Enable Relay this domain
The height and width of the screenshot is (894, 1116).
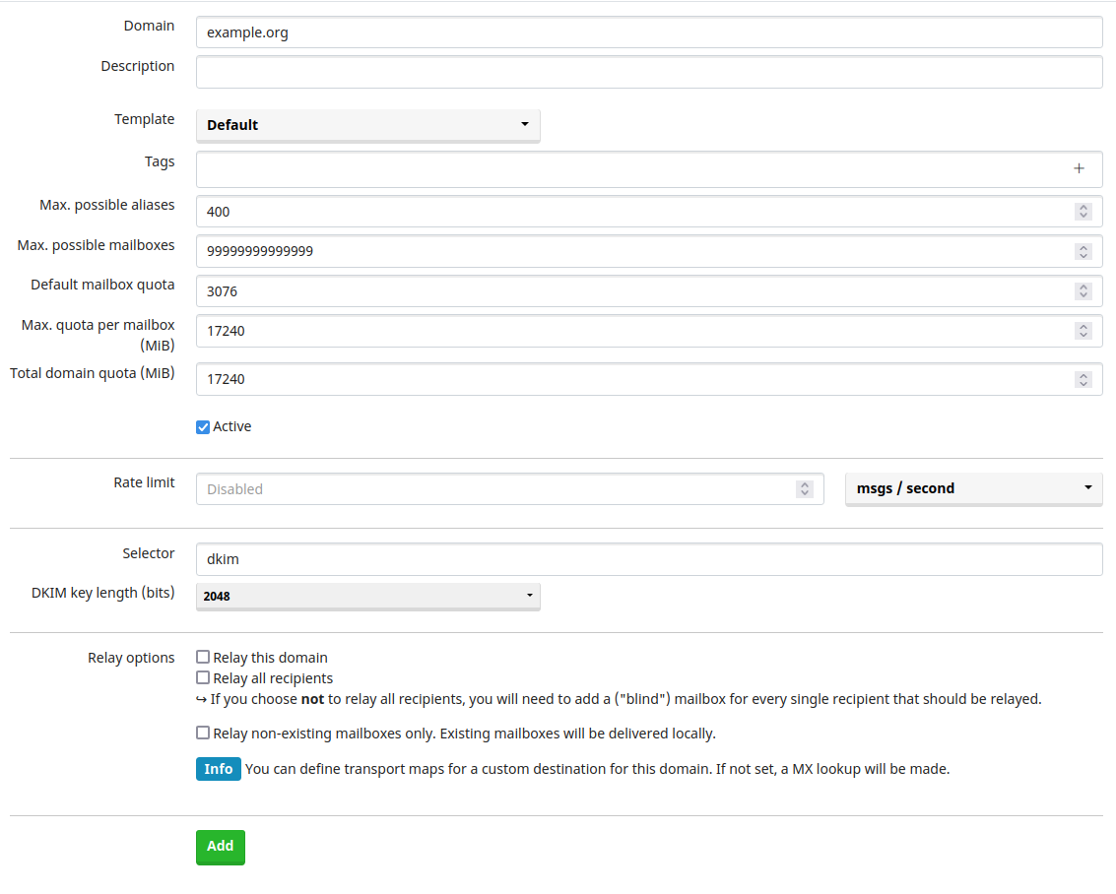click(203, 657)
